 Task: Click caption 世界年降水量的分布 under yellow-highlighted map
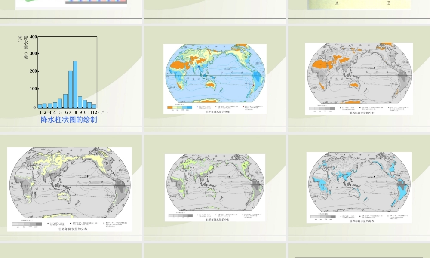coord(73,229)
